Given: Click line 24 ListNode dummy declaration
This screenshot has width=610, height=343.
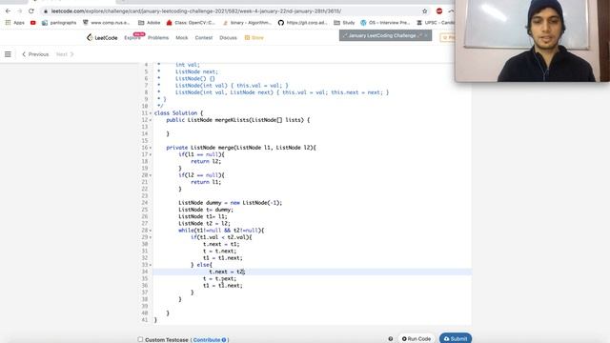Looking at the screenshot, I should tap(231, 203).
